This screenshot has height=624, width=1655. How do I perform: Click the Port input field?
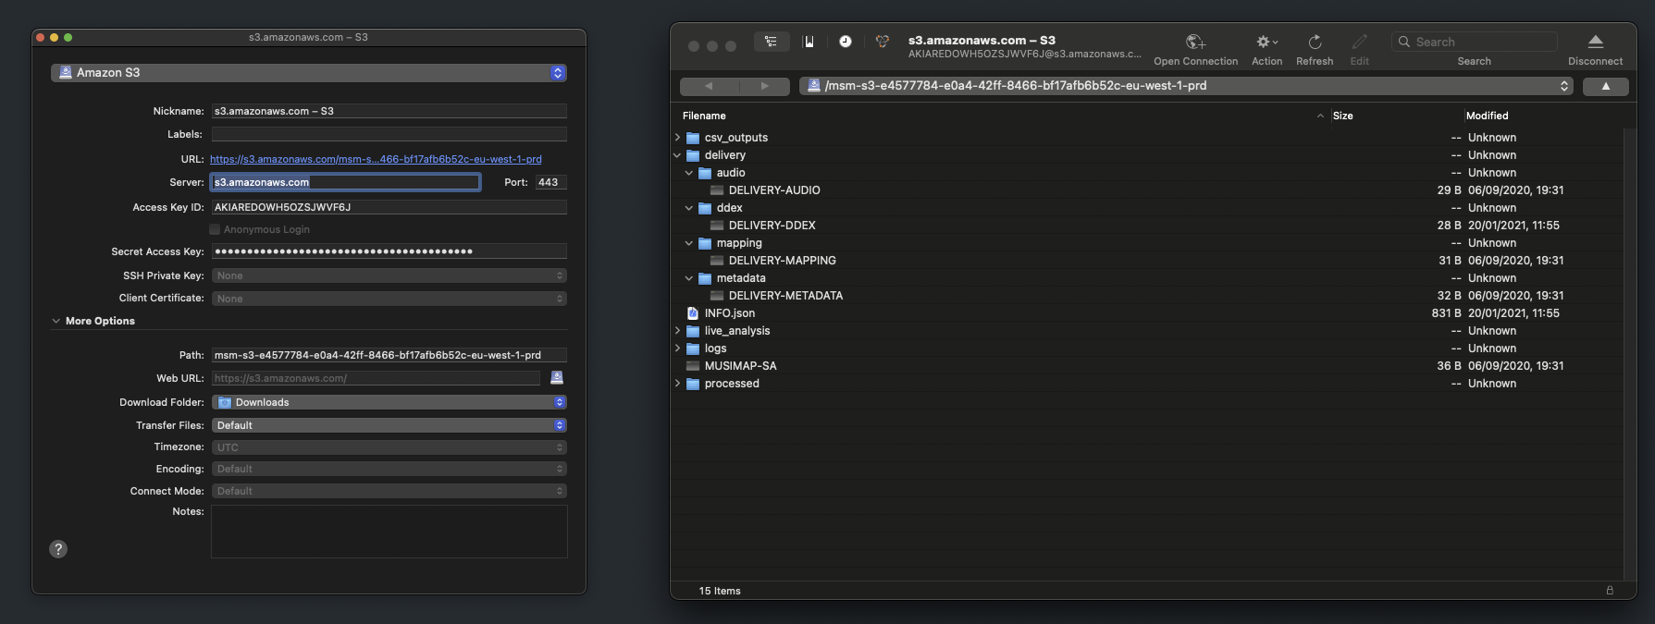pos(550,182)
